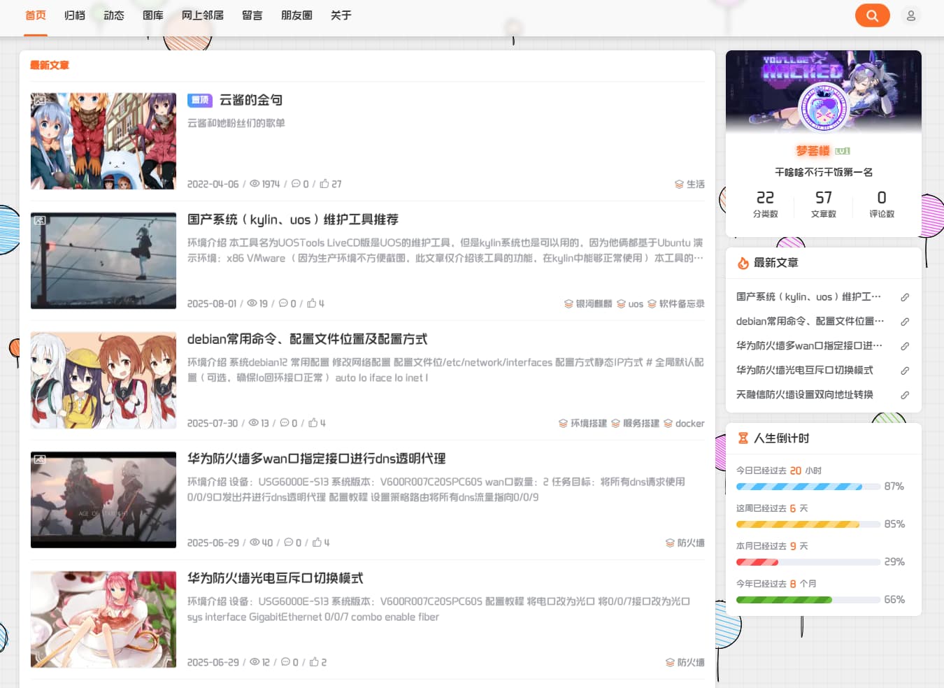
Task: Click comment icon on debian常用命令 post
Action: (x=285, y=423)
